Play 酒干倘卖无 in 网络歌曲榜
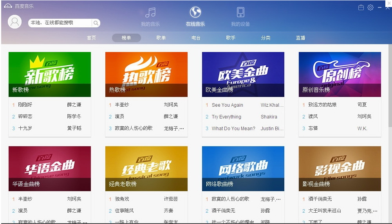 click(x=223, y=211)
